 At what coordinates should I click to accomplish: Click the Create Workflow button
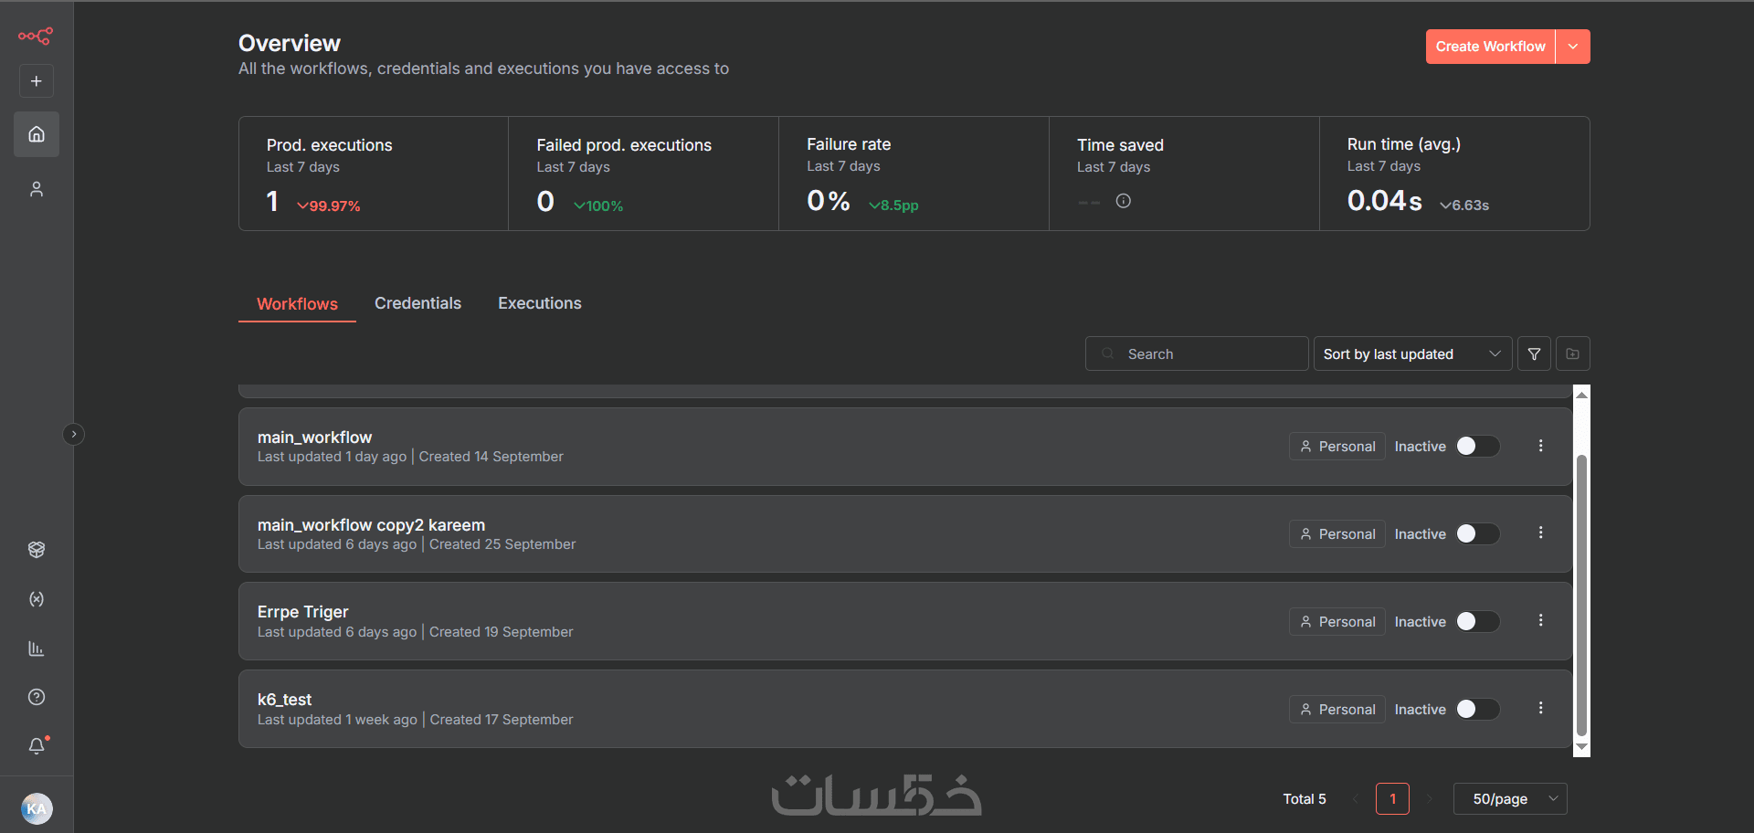pyautogui.click(x=1490, y=47)
